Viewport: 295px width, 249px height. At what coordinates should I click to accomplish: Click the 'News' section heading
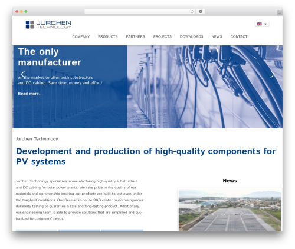click(x=230, y=181)
